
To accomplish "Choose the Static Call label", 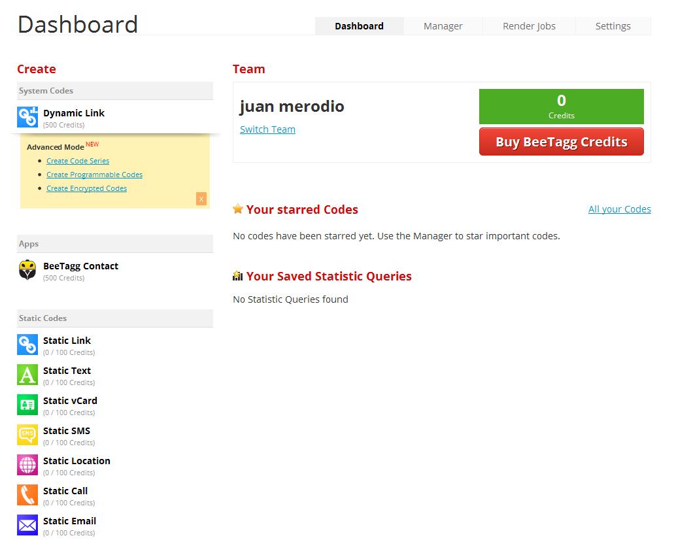I will click(x=65, y=491).
